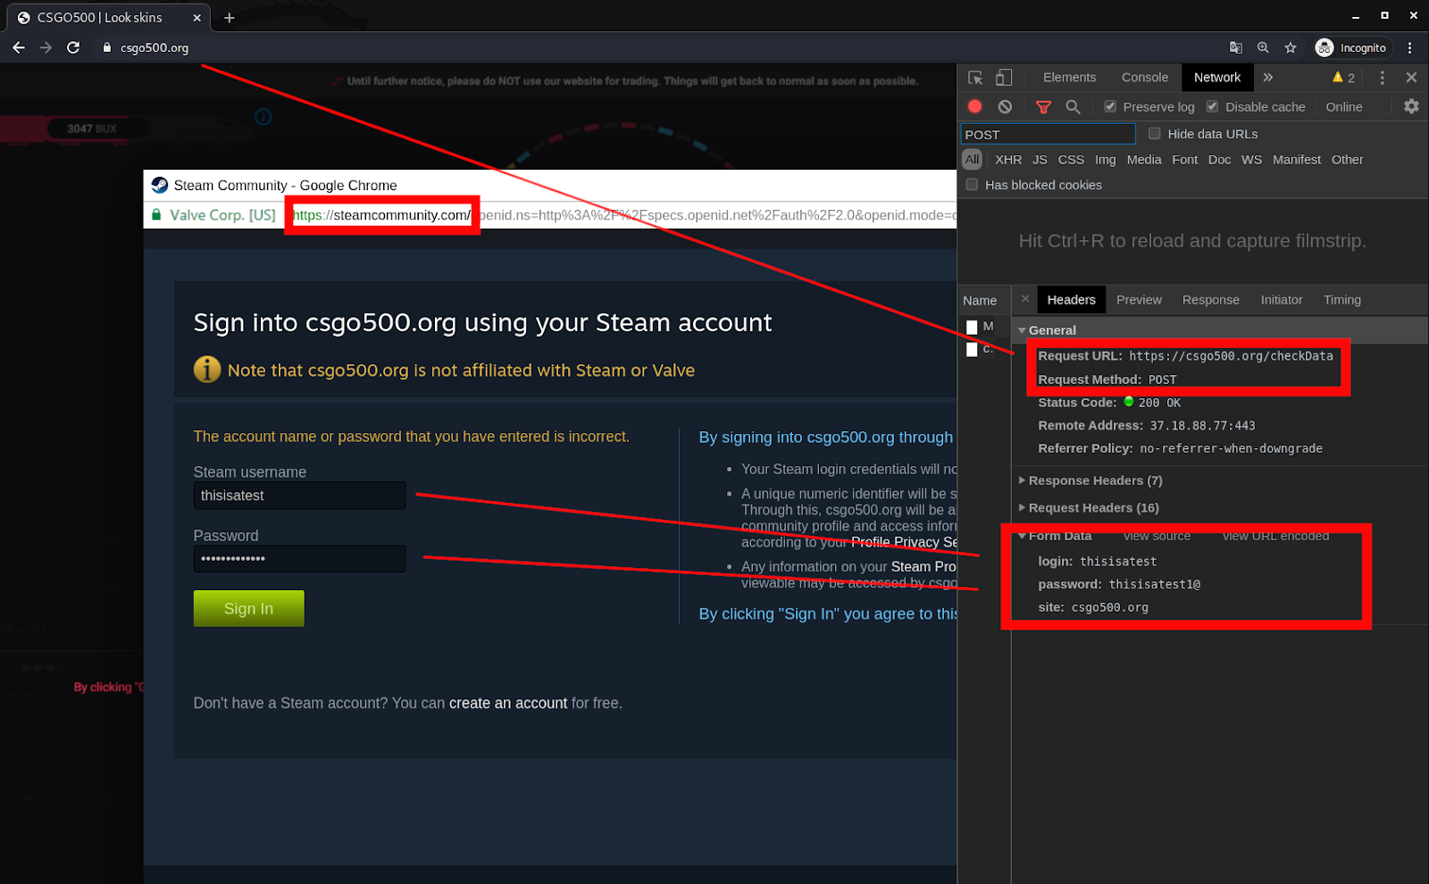Filter requests by Manifest type
This screenshot has height=884, width=1429.
1297,160
